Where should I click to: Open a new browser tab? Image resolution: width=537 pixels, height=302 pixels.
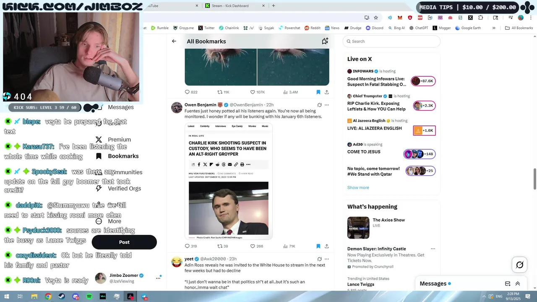pyautogui.click(x=274, y=6)
